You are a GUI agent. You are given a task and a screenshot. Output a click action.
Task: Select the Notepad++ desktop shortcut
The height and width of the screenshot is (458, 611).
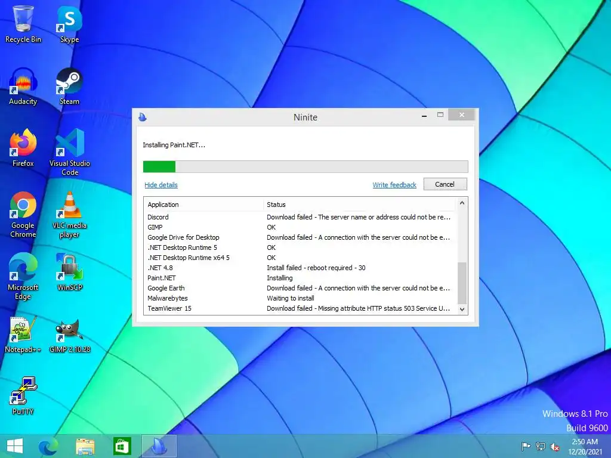tap(23, 334)
